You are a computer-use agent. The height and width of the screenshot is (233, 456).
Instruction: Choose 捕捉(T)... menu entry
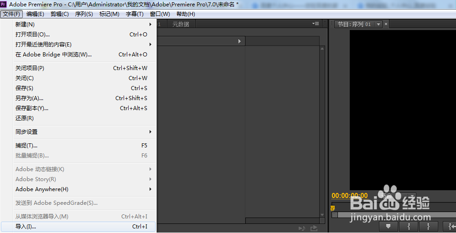coord(84,145)
